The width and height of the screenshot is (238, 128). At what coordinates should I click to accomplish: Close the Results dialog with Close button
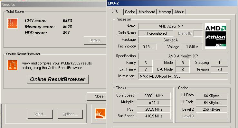(x=97, y=96)
